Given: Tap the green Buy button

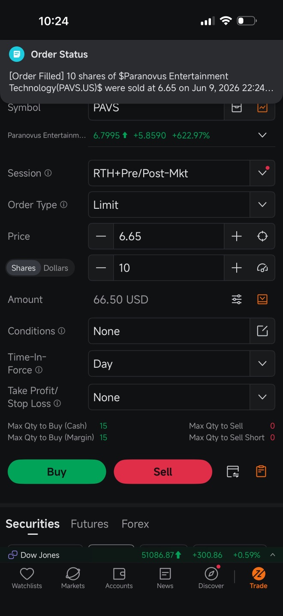Looking at the screenshot, I should (57, 472).
